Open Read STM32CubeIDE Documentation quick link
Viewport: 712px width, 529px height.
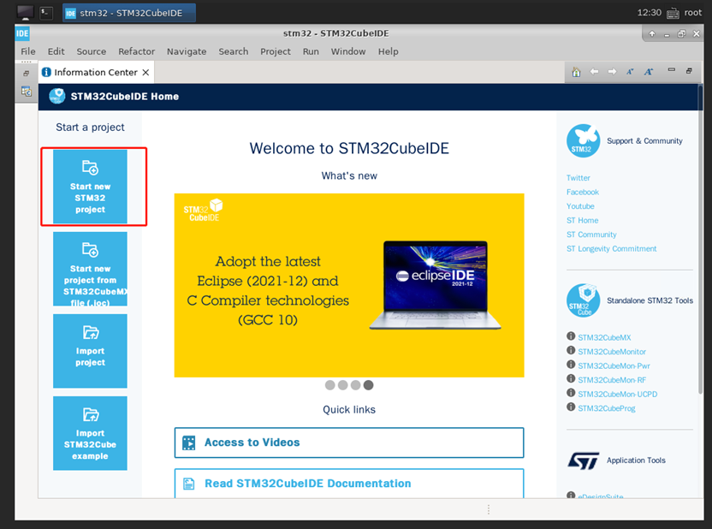(x=349, y=483)
